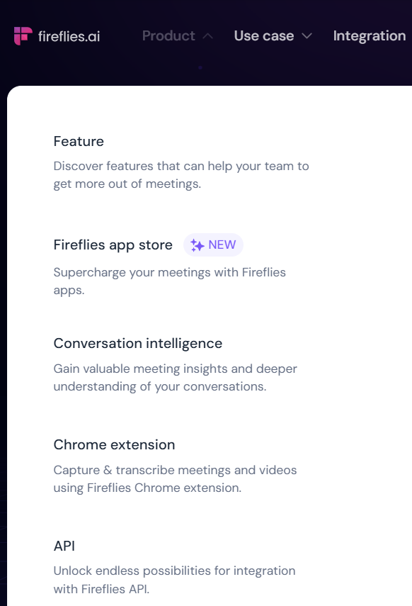The width and height of the screenshot is (412, 606).
Task: Open the Product menu item
Action: pyautogui.click(x=168, y=35)
